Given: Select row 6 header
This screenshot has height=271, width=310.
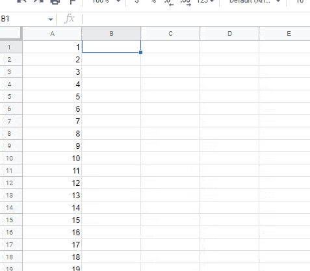Looking at the screenshot, I should pyautogui.click(x=11, y=109).
